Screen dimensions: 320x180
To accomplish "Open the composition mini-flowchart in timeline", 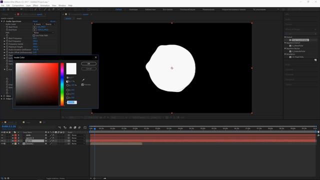I will [59, 127].
